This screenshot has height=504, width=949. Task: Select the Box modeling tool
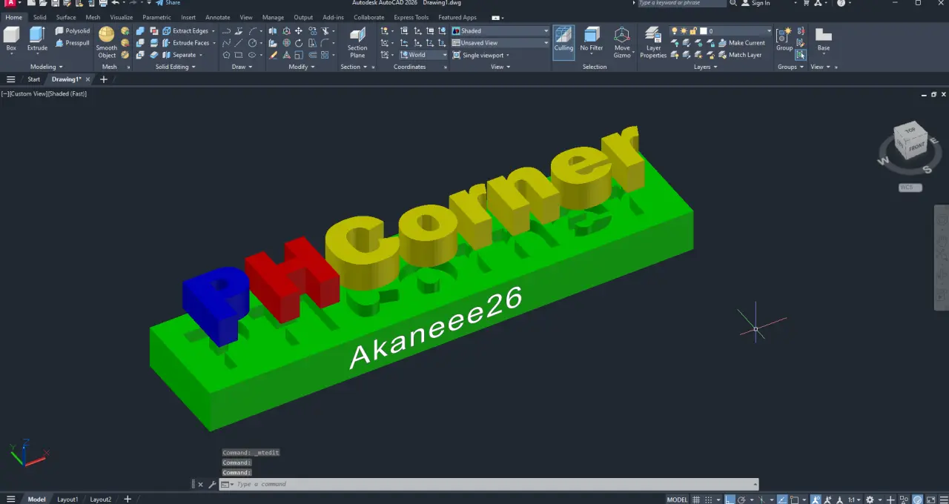point(11,39)
